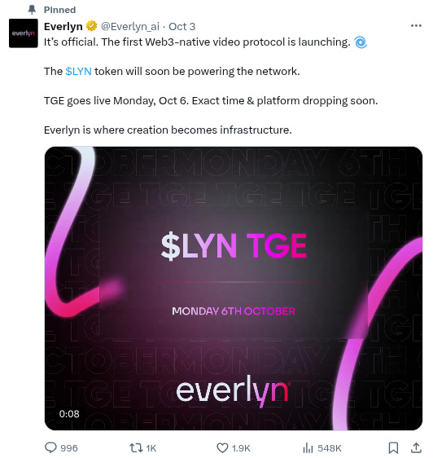Open view analytics bar chart icon
The height and width of the screenshot is (458, 433).
tap(308, 447)
